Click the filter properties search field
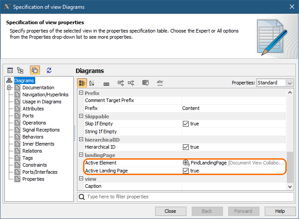Image resolution: width=299 pixels, height=219 pixels. click(x=185, y=197)
